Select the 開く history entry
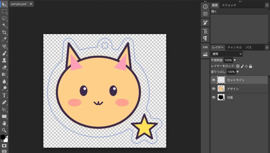This screenshot has width=270, height=153. pyautogui.click(x=239, y=12)
